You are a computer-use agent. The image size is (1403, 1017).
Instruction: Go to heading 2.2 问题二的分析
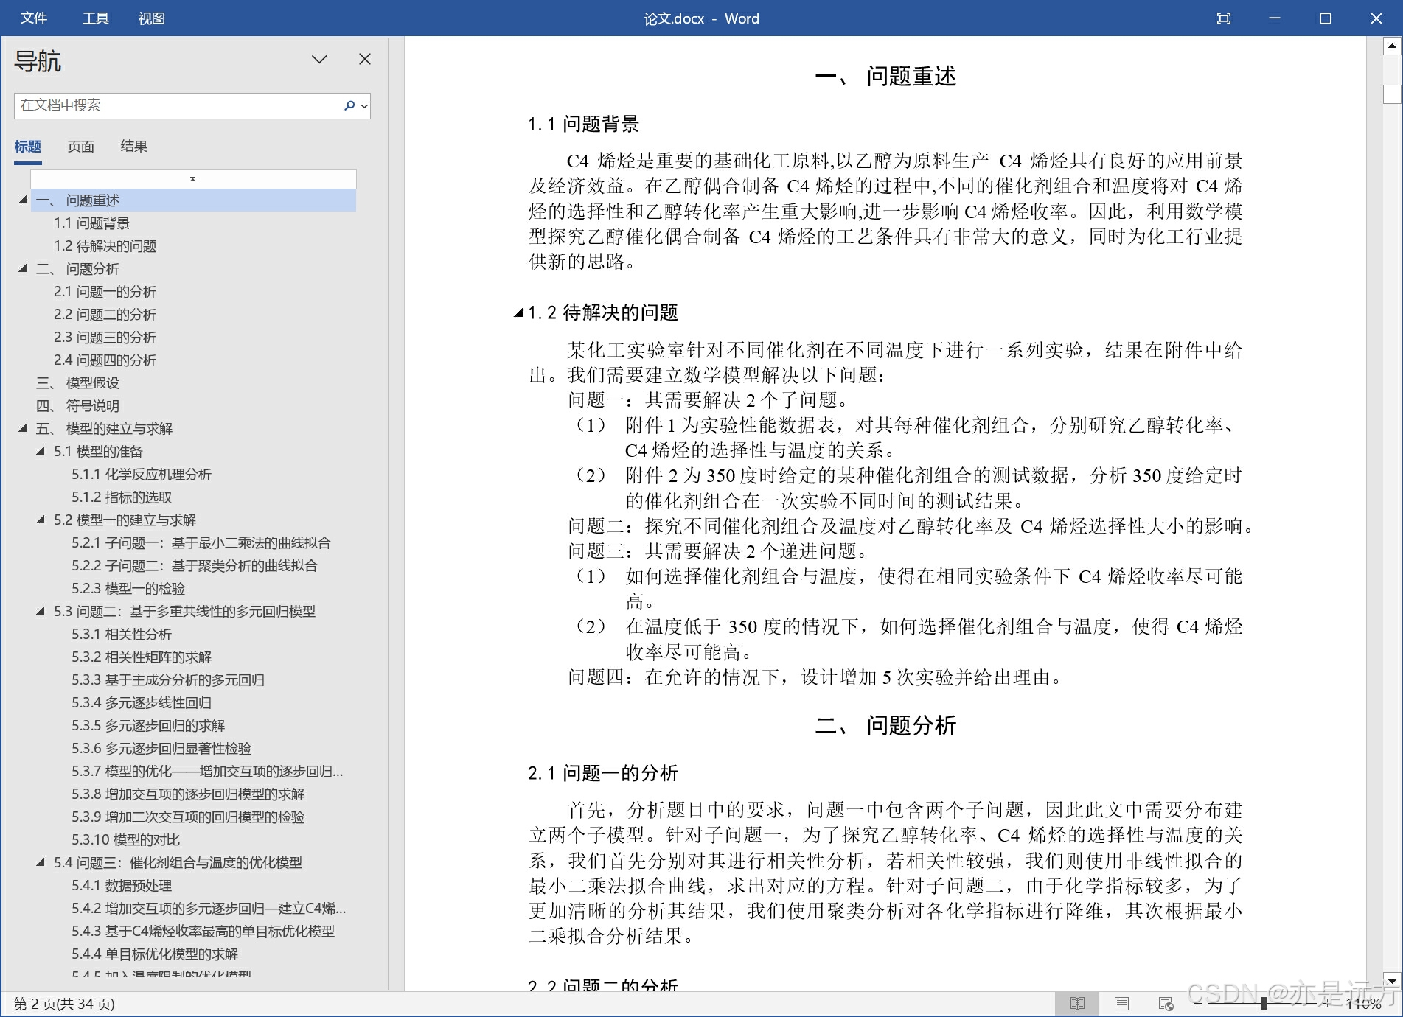point(105,314)
